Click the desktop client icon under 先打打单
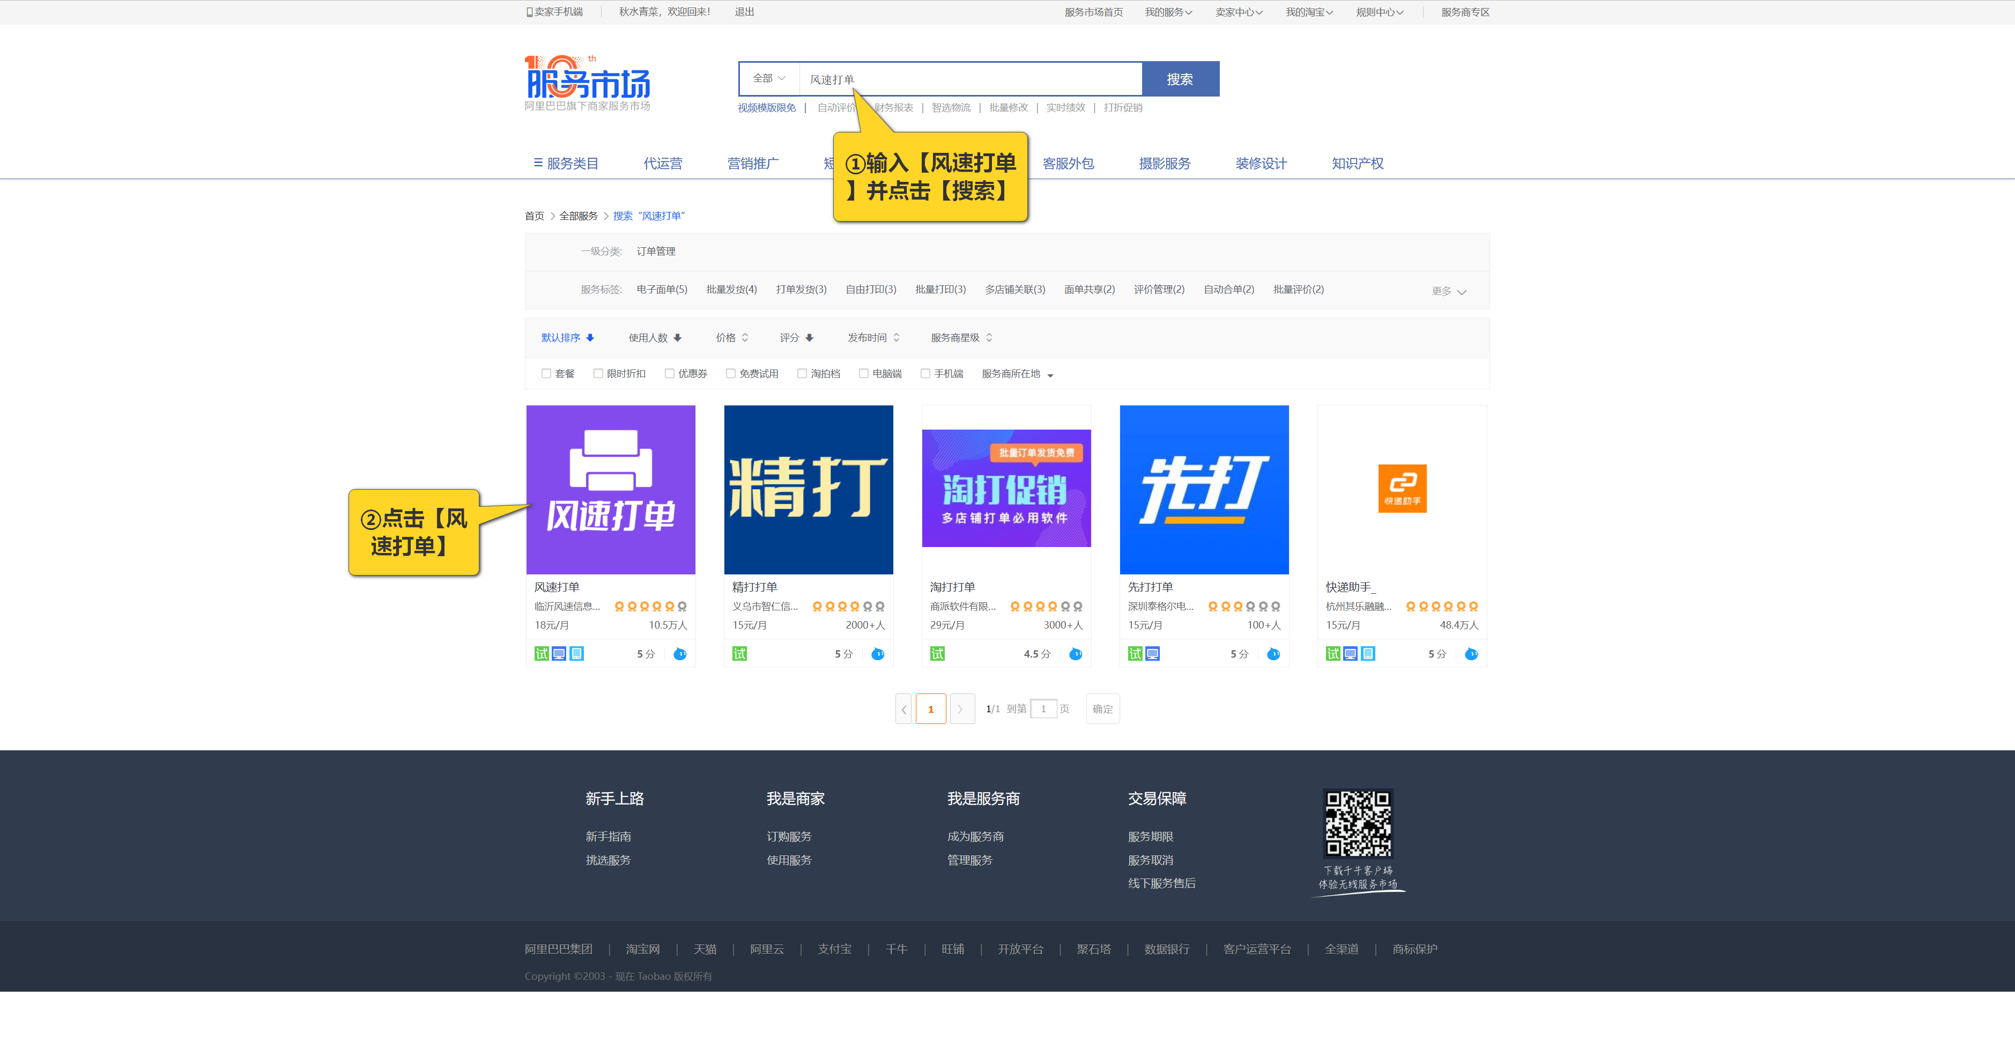 1152,654
